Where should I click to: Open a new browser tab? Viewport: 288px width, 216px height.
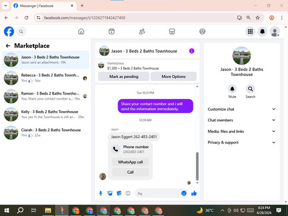[82, 6]
